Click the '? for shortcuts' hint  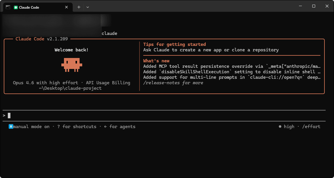coord(77,127)
